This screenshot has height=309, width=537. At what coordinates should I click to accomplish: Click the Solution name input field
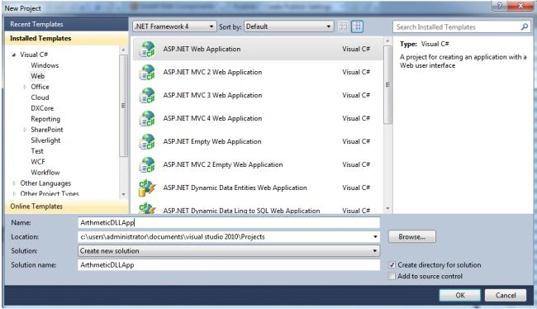[229, 265]
